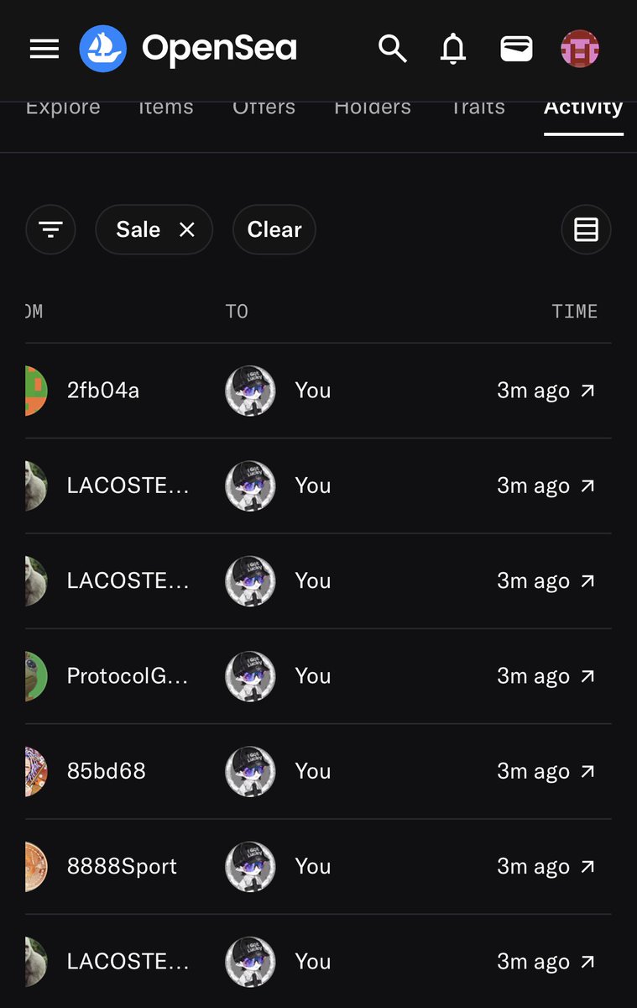Open transaction arrow for 85bd68 sale
The height and width of the screenshot is (1008, 637).
point(587,771)
